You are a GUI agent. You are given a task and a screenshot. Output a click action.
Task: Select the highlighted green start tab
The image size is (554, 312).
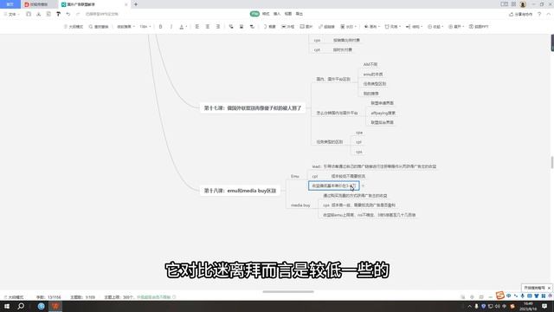254,14
